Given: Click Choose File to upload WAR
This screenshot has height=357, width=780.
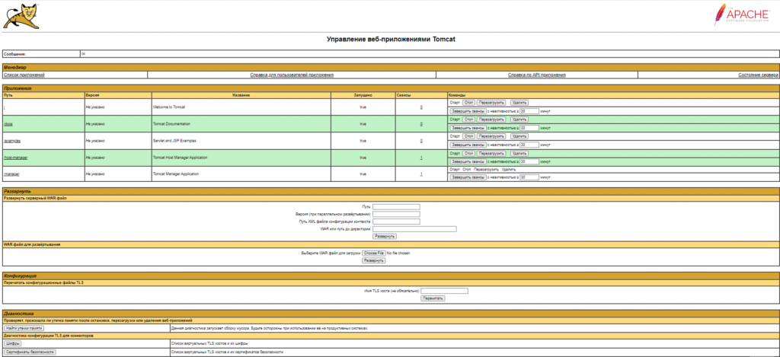Looking at the screenshot, I should [x=373, y=253].
